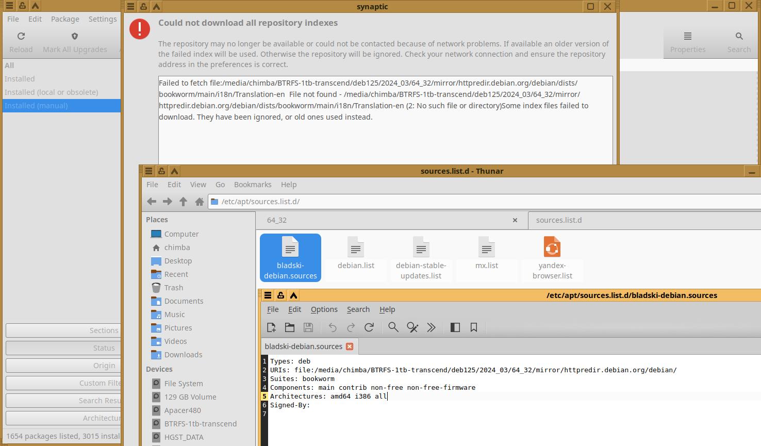Select the yandex-browser.list file icon
This screenshot has width=761, height=446.
pyautogui.click(x=552, y=247)
